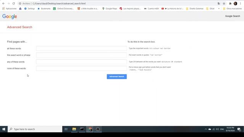Focus the 'any of these words' input
This screenshot has width=244, height=137.
click(x=81, y=62)
